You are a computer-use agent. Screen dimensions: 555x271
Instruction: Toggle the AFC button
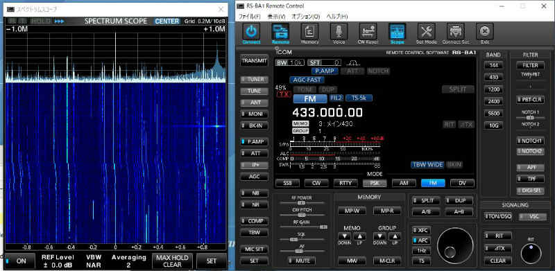pyautogui.click(x=421, y=241)
